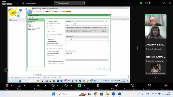
Task: Switch to Zoom icon in Windows taskbar
Action: 114,94
